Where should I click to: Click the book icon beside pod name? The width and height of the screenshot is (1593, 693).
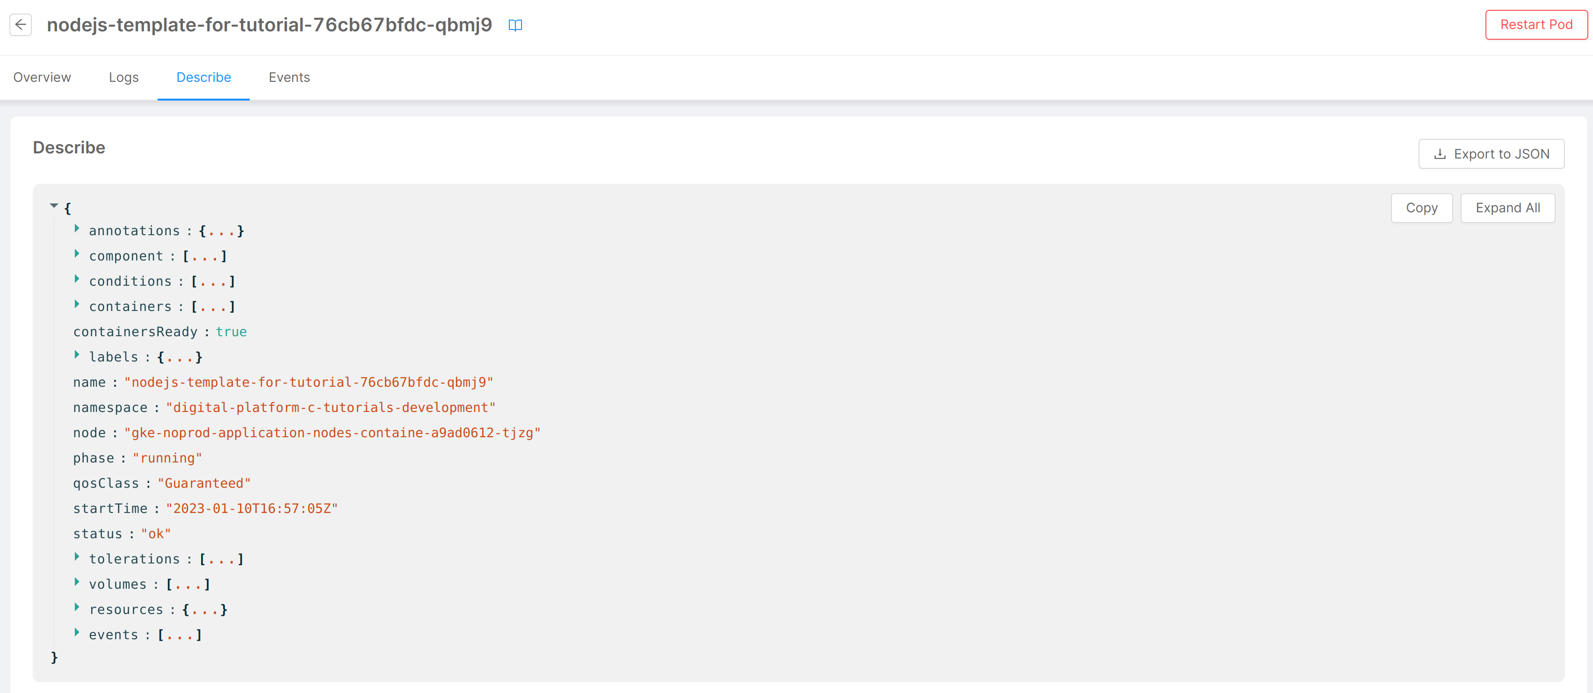point(515,25)
